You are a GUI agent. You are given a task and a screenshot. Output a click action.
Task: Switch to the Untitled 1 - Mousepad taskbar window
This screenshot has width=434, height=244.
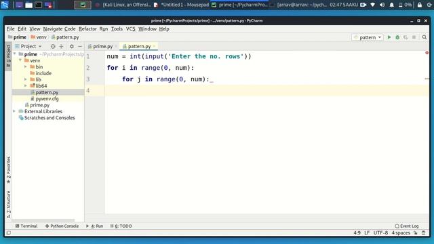[182, 5]
